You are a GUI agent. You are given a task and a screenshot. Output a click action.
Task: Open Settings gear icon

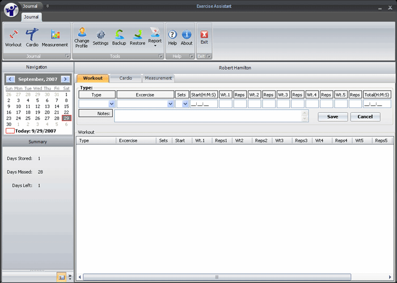click(100, 35)
